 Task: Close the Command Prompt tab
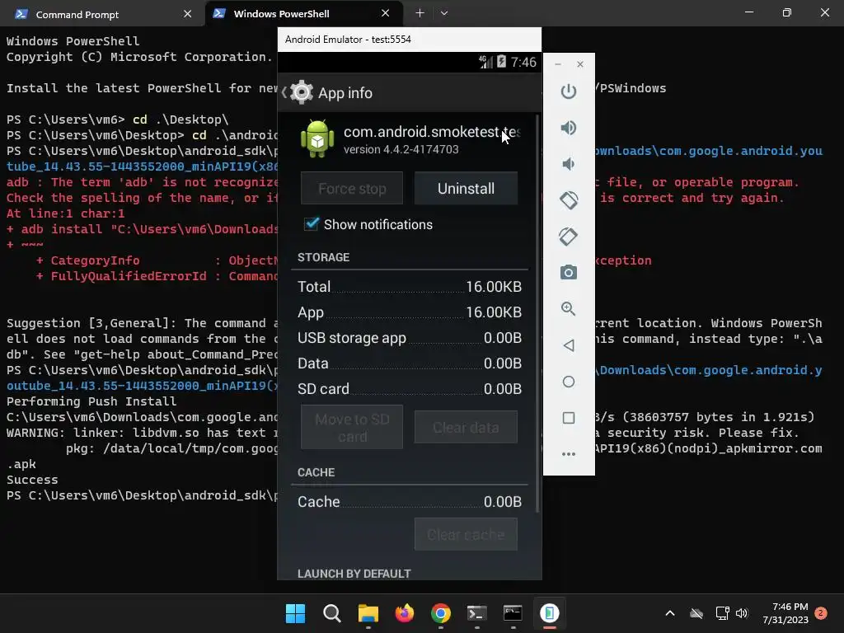click(x=187, y=14)
